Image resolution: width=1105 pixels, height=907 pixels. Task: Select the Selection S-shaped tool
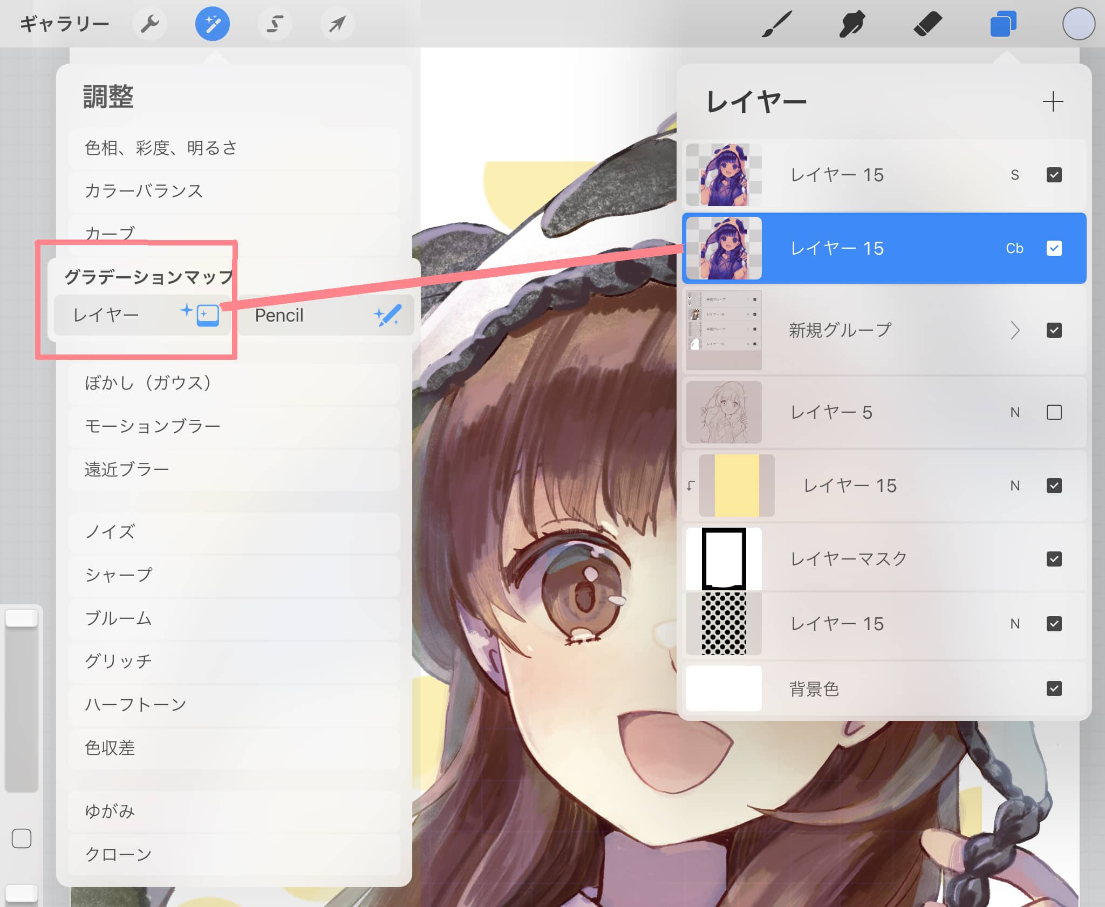[275, 24]
